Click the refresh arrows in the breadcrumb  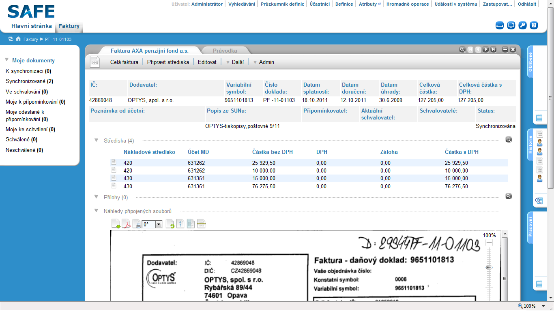(x=11, y=39)
